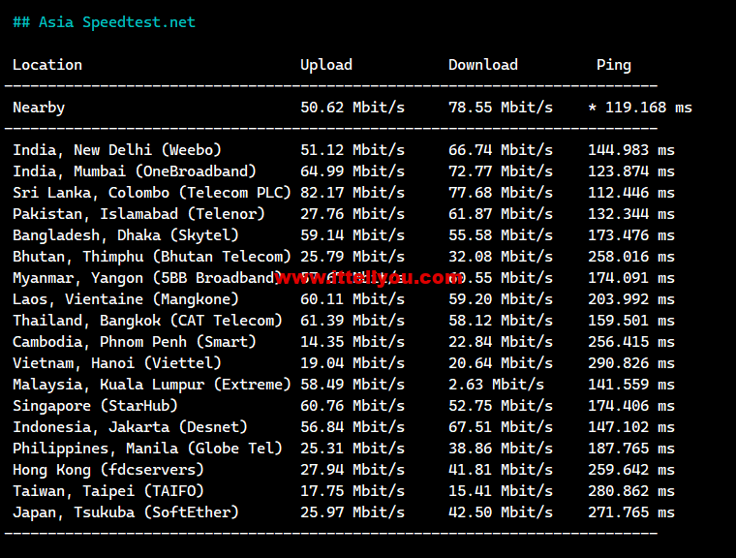Click Colombo upload 82.17 Mbit/s
The width and height of the screenshot is (736, 558).
point(353,193)
